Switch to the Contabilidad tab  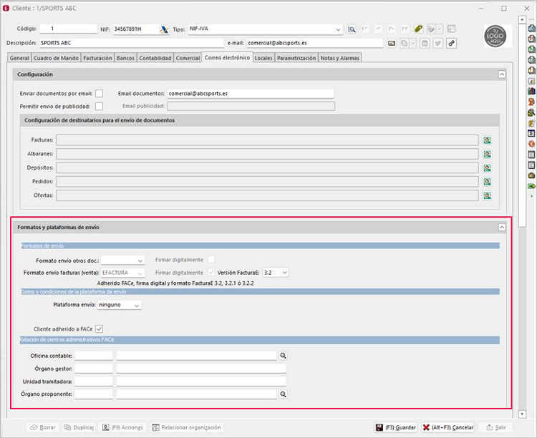pos(155,58)
